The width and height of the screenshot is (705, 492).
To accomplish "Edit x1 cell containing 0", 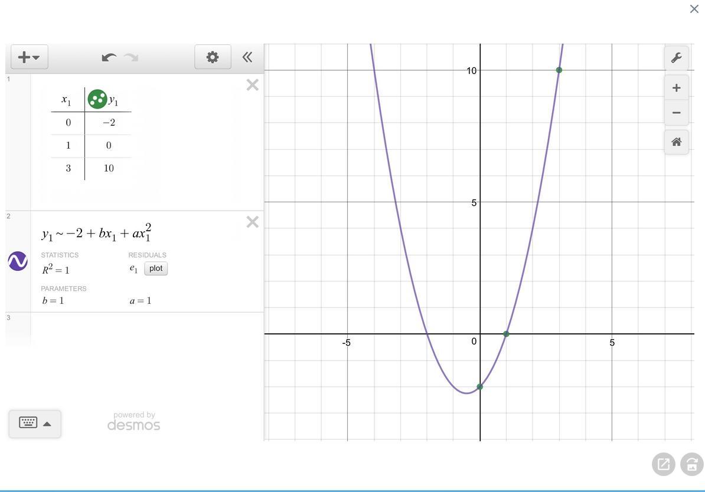I will [68, 123].
